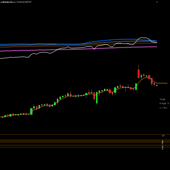Click the 71.02 price label
This screenshot has width=170, height=170.
162,100
